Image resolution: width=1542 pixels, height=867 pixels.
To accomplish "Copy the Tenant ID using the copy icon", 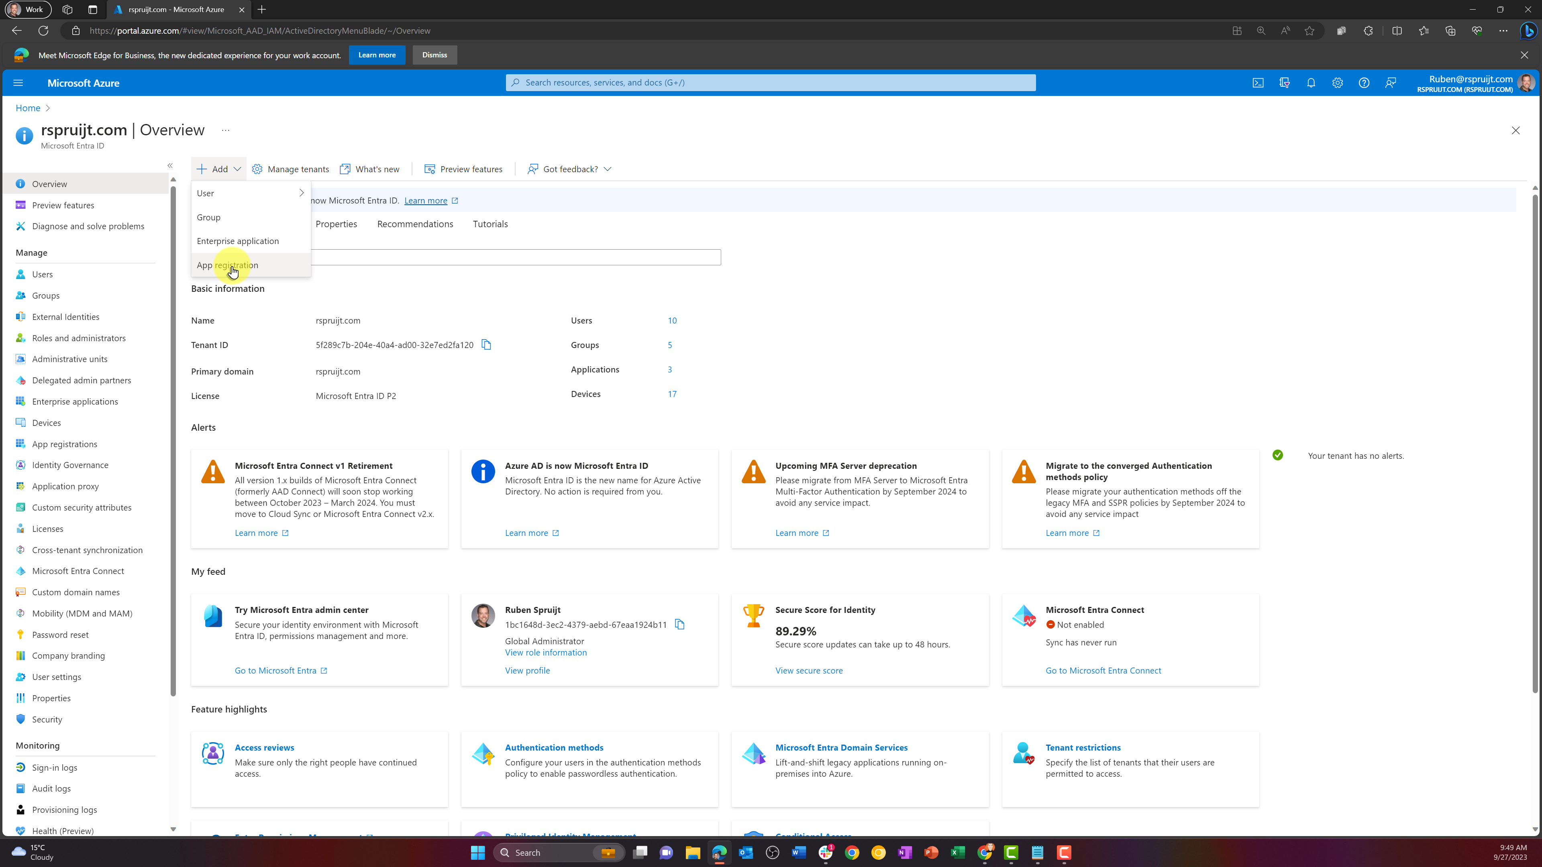I will point(487,345).
